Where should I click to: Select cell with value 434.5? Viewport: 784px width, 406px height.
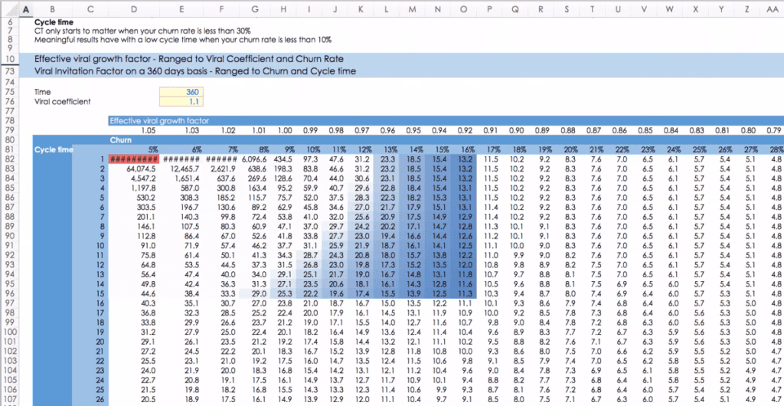pyautogui.click(x=283, y=159)
